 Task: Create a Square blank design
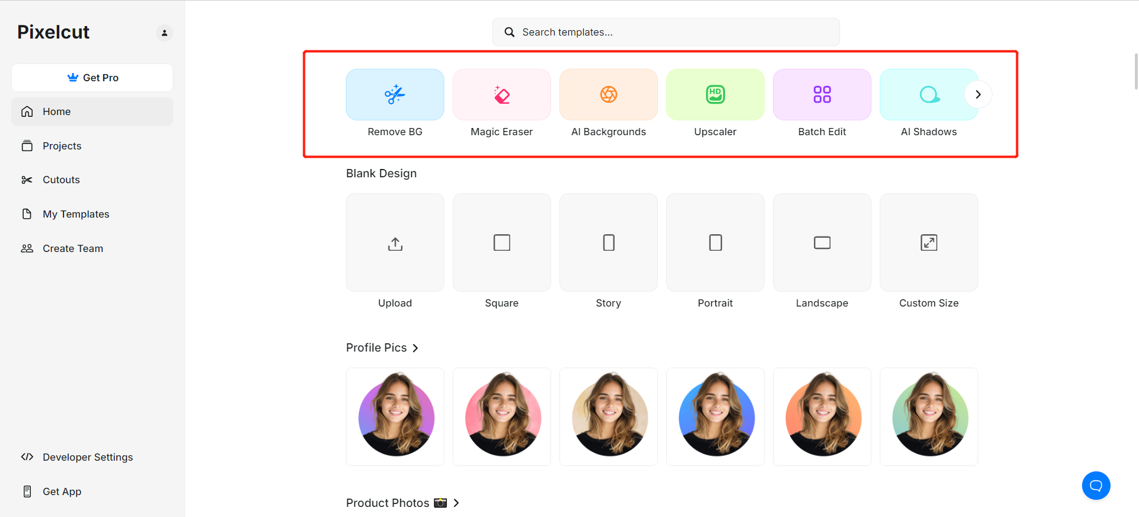502,242
